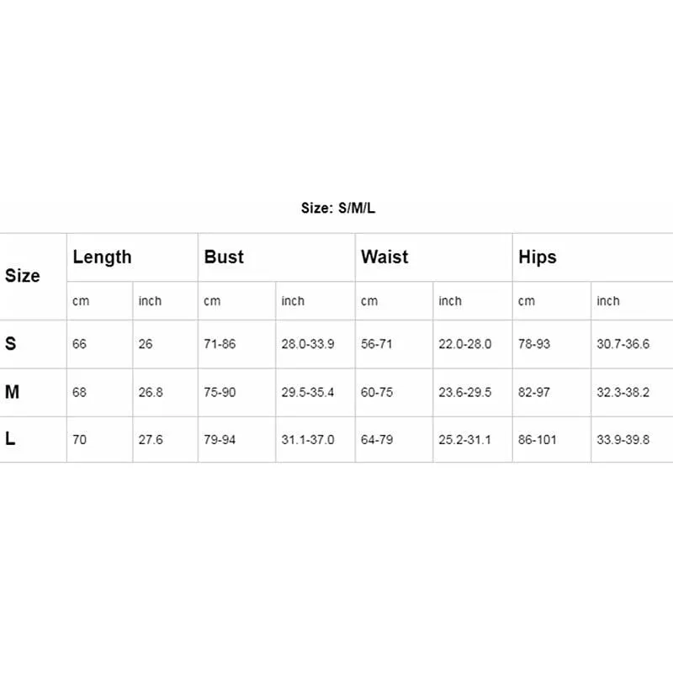Screen dimensions: 673x673
Task: Select the length value 26.8 inch
Action: click(x=151, y=392)
